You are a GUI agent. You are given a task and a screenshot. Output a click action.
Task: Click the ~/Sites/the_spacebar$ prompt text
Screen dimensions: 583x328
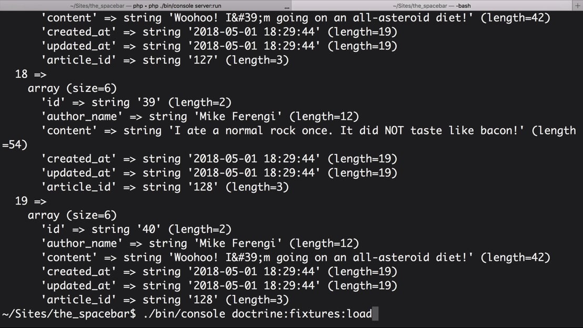click(69, 314)
